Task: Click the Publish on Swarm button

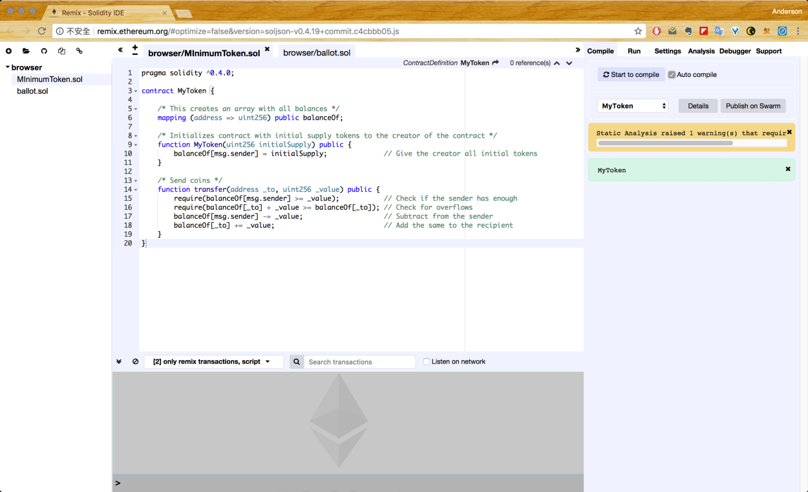Action: (x=753, y=106)
